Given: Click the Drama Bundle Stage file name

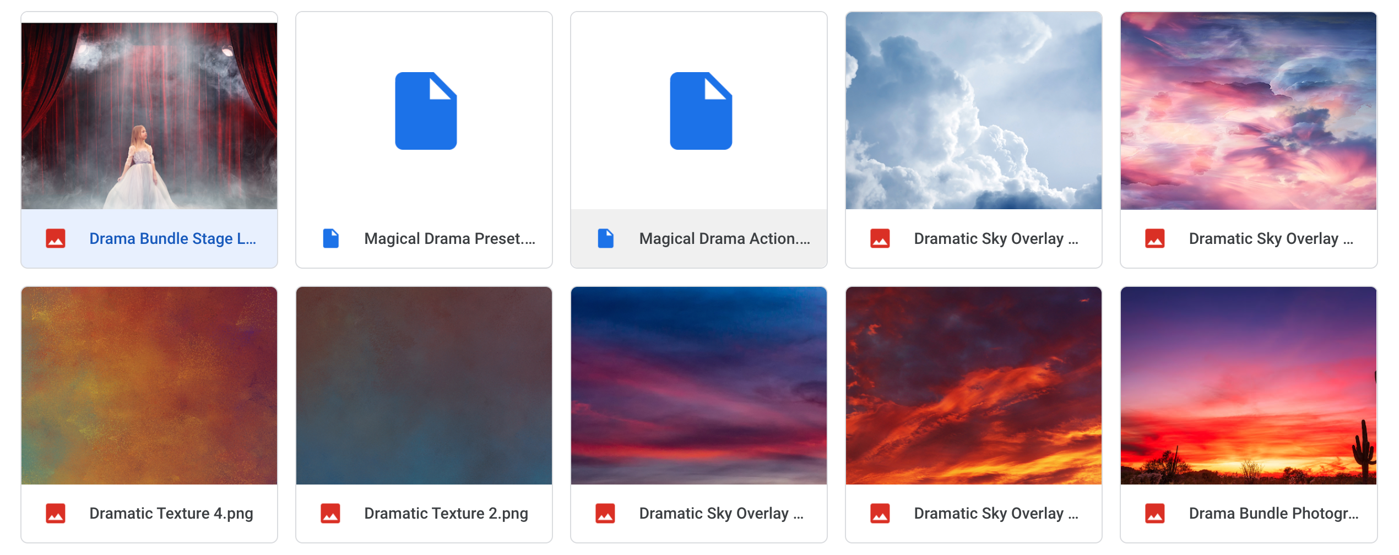Looking at the screenshot, I should tap(172, 238).
